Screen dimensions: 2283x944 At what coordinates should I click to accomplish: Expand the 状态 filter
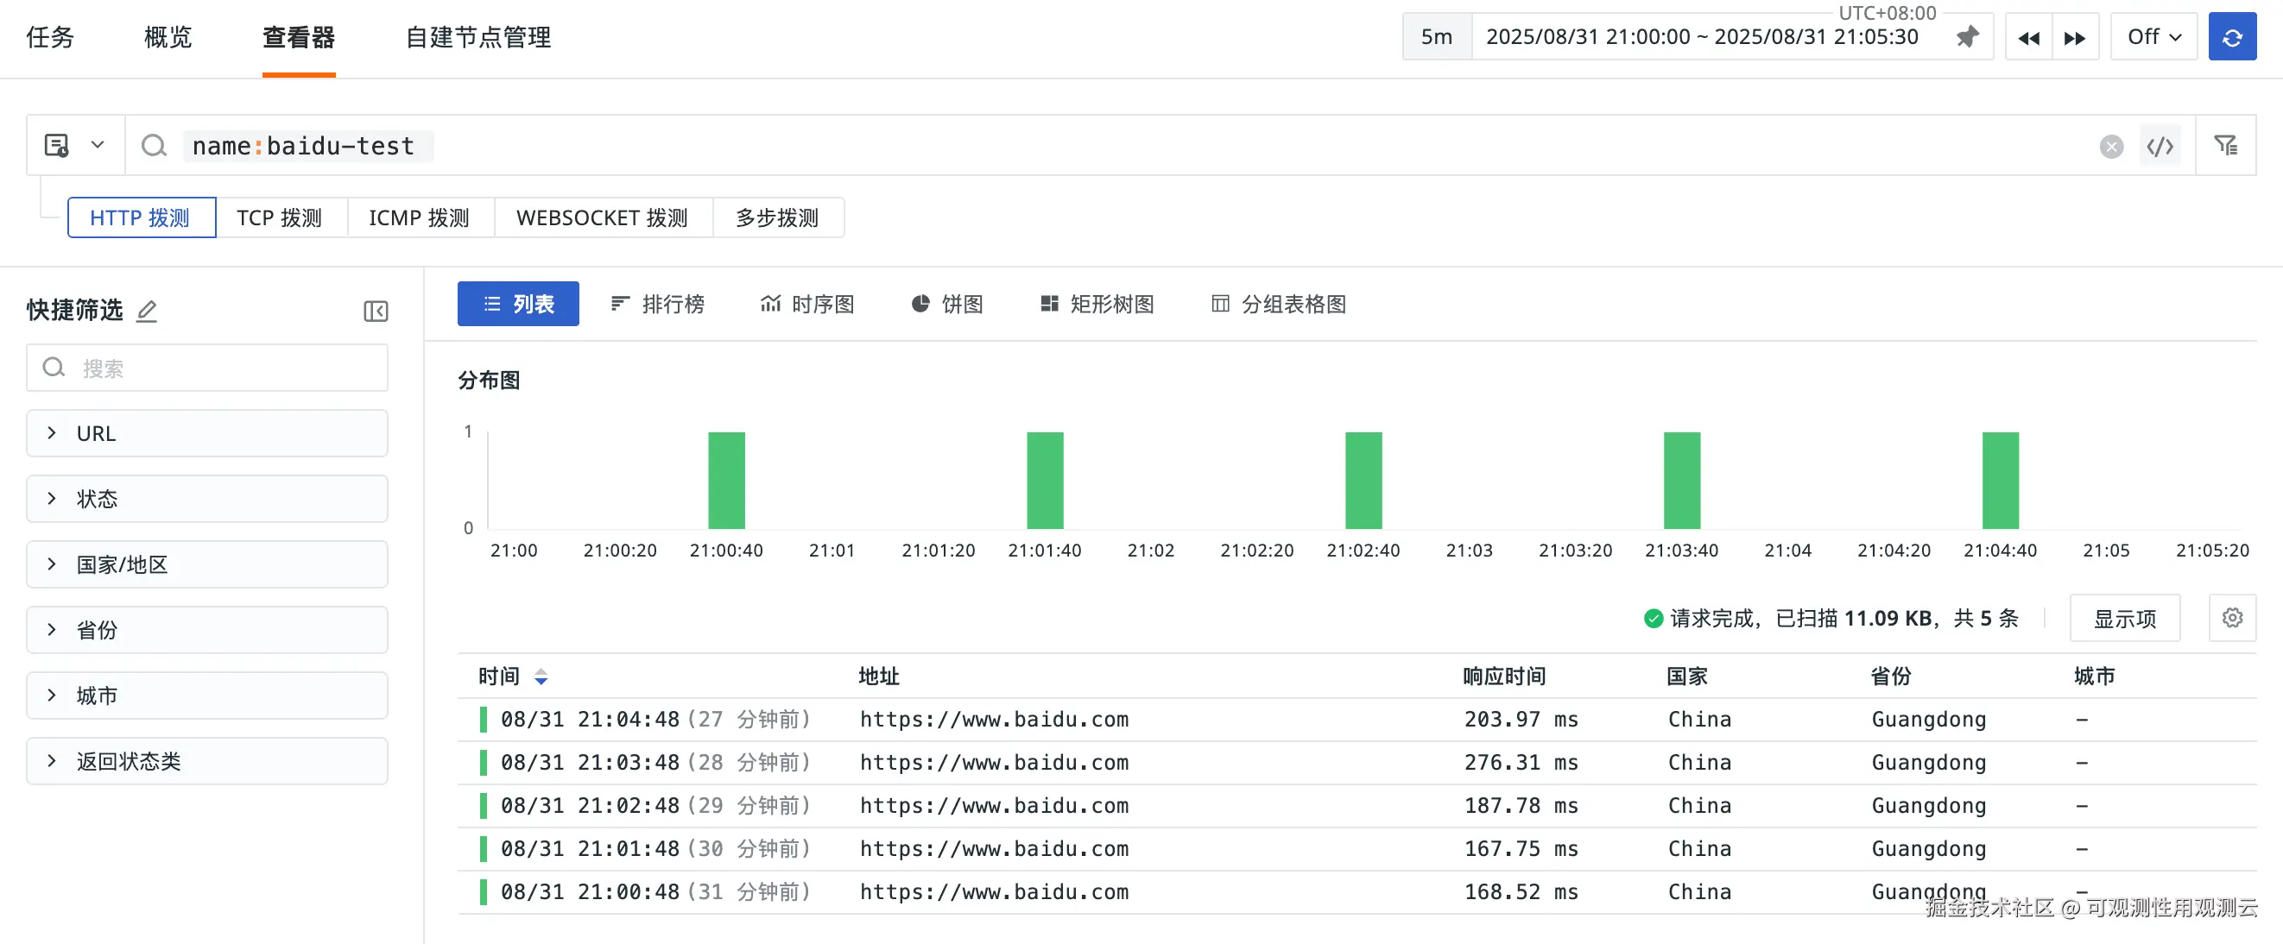click(x=207, y=499)
